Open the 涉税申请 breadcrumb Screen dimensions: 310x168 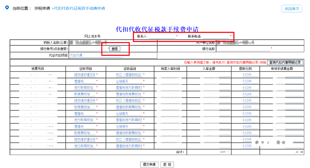pyautogui.click(x=42, y=8)
